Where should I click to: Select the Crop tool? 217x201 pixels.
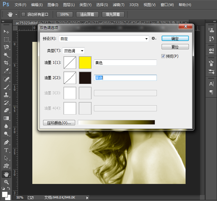[6, 63]
